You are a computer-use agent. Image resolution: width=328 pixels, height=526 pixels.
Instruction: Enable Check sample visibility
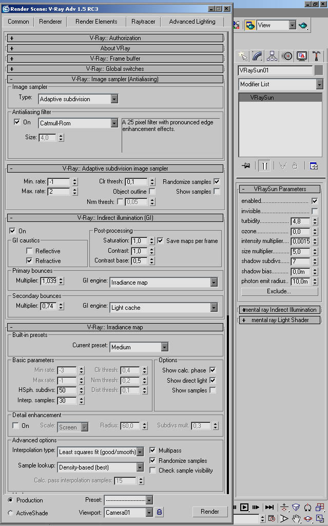152,471
